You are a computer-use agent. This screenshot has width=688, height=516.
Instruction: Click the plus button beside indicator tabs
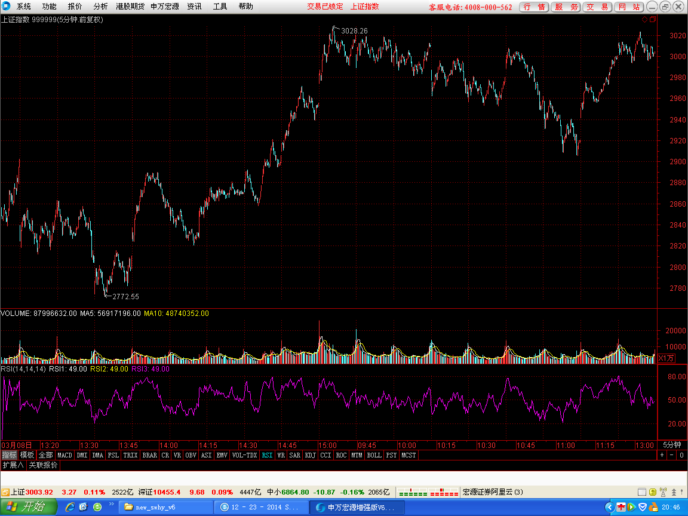pos(662,456)
